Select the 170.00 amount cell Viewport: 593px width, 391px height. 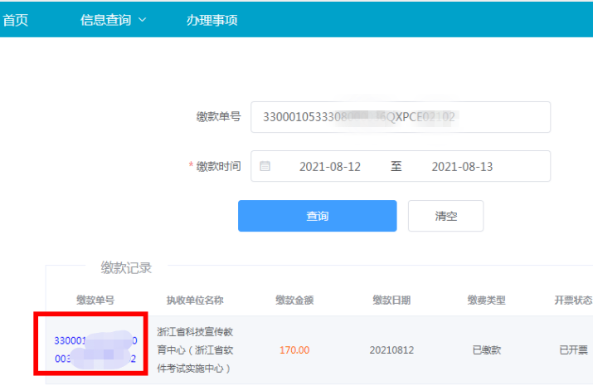pyautogui.click(x=294, y=350)
